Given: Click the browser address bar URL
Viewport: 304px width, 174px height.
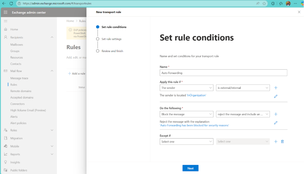Looking at the screenshot, I should point(57,4).
